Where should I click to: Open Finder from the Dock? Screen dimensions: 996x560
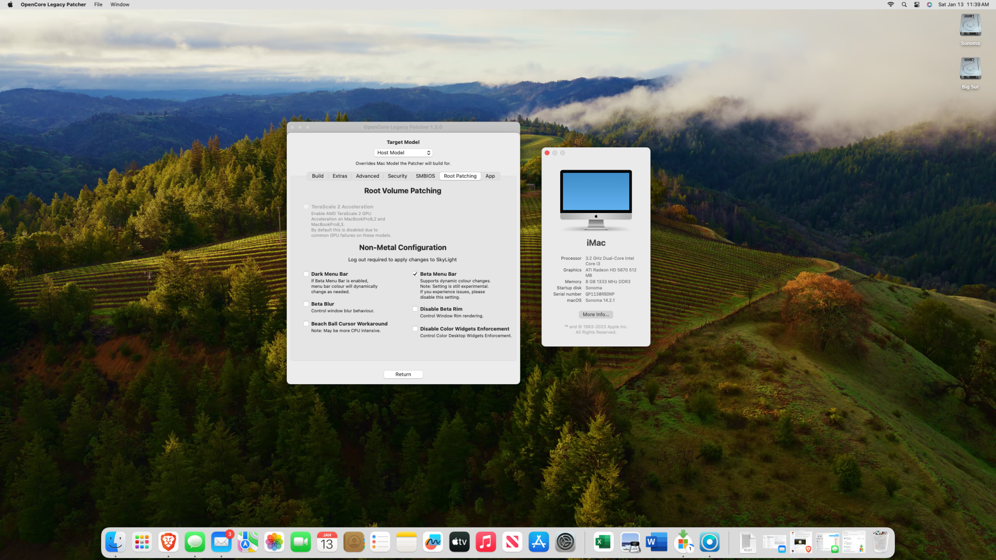point(116,542)
